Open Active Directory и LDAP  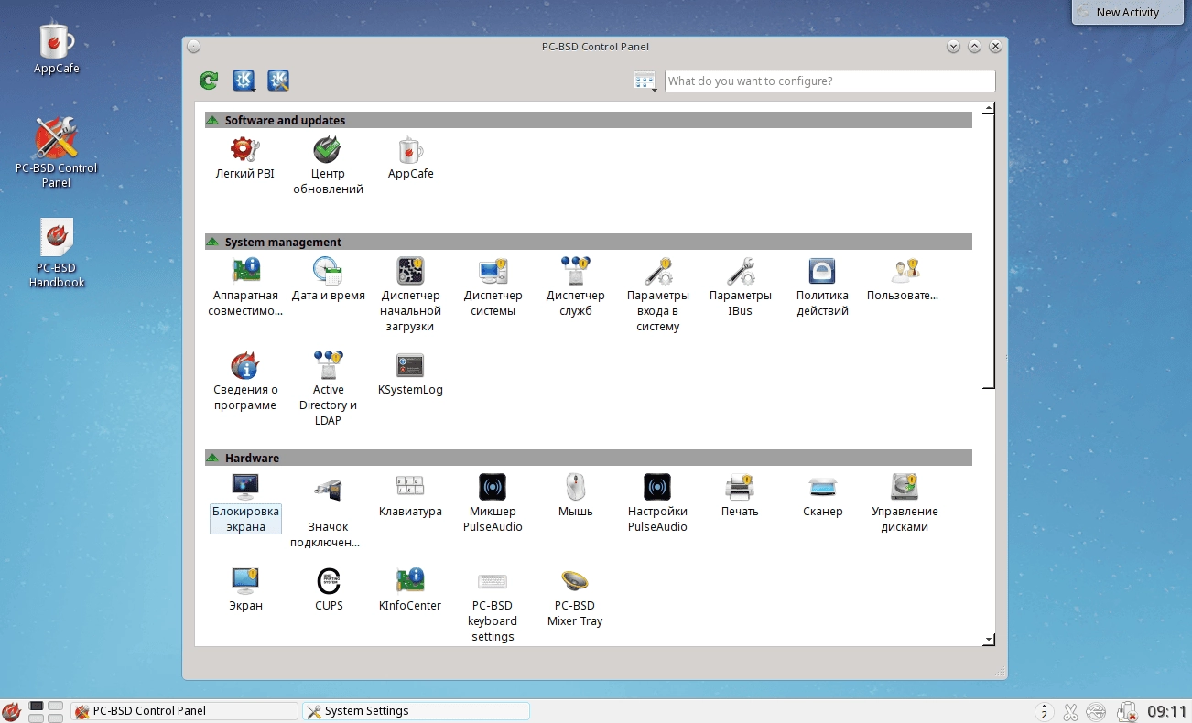[328, 389]
